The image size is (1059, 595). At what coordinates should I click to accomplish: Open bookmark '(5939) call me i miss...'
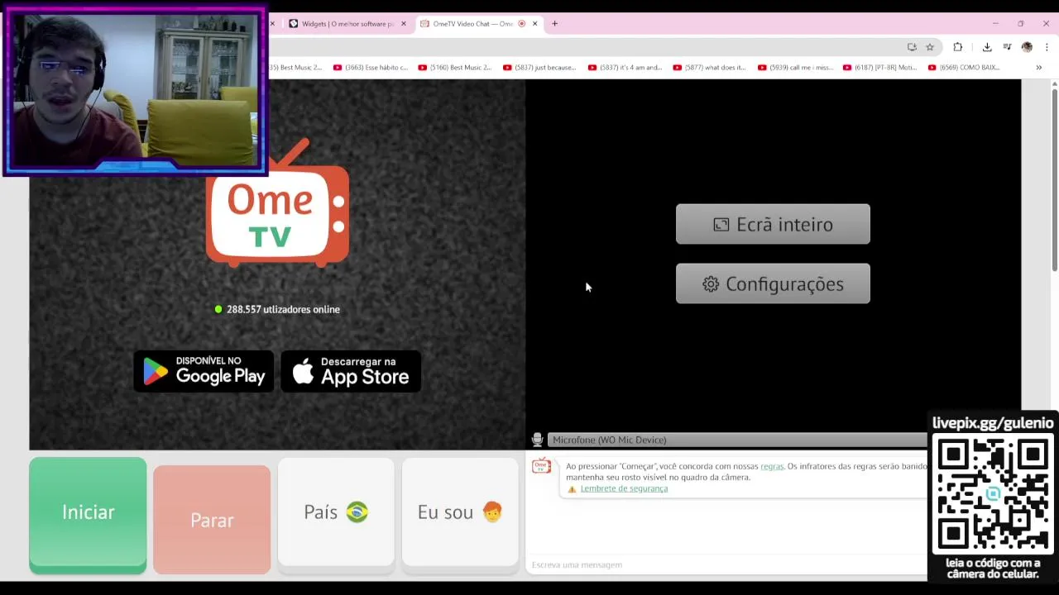[x=796, y=68]
